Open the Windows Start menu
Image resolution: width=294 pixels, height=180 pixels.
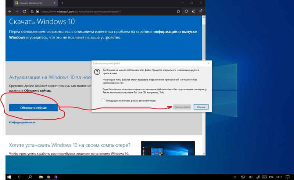(x=9, y=177)
